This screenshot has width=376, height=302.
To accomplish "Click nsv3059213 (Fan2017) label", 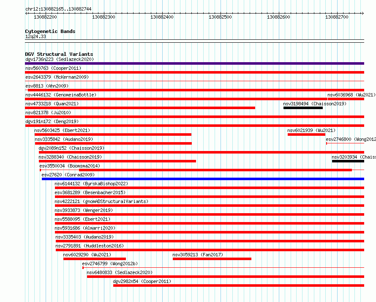I will [198, 255].
